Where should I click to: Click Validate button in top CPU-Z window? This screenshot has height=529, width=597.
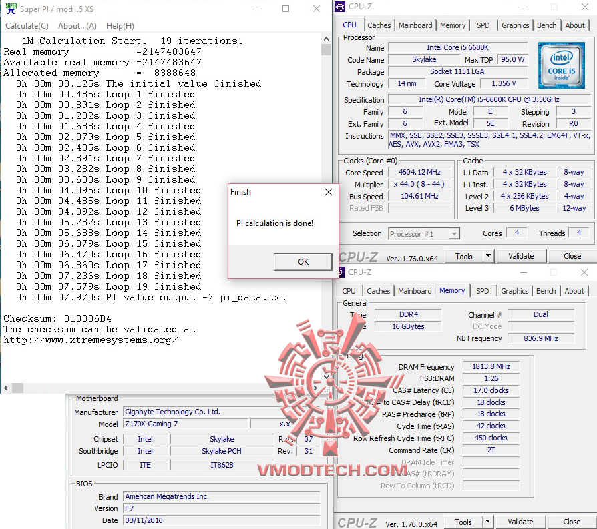click(521, 257)
